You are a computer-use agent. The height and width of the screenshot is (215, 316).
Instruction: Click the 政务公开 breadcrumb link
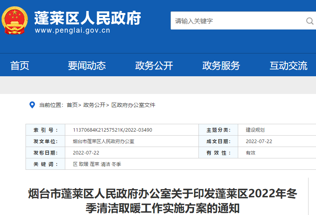pyautogui.click(x=94, y=105)
